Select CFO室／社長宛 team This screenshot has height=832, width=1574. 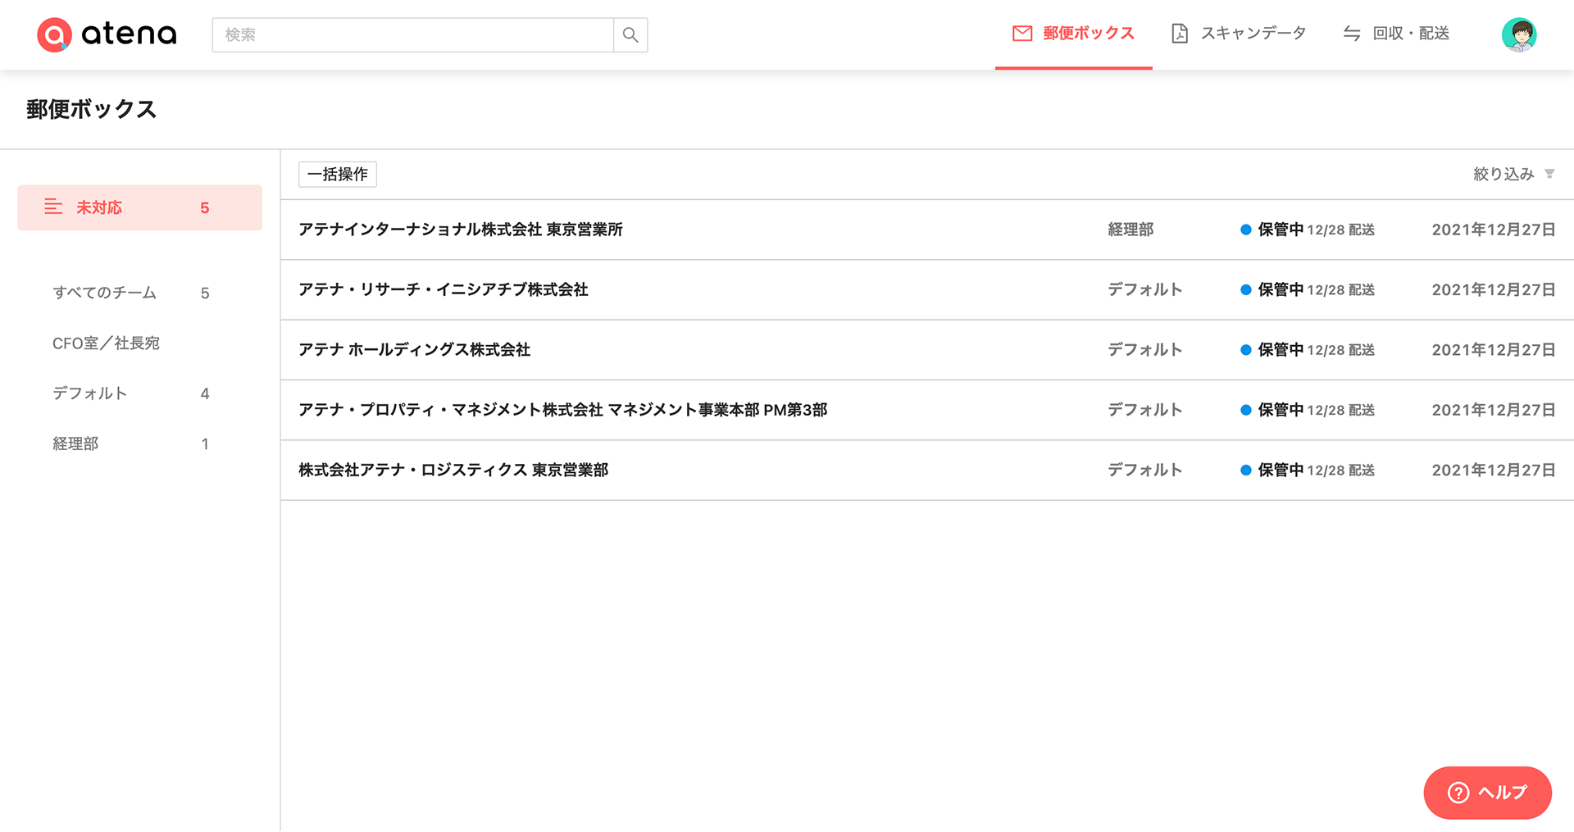106,343
